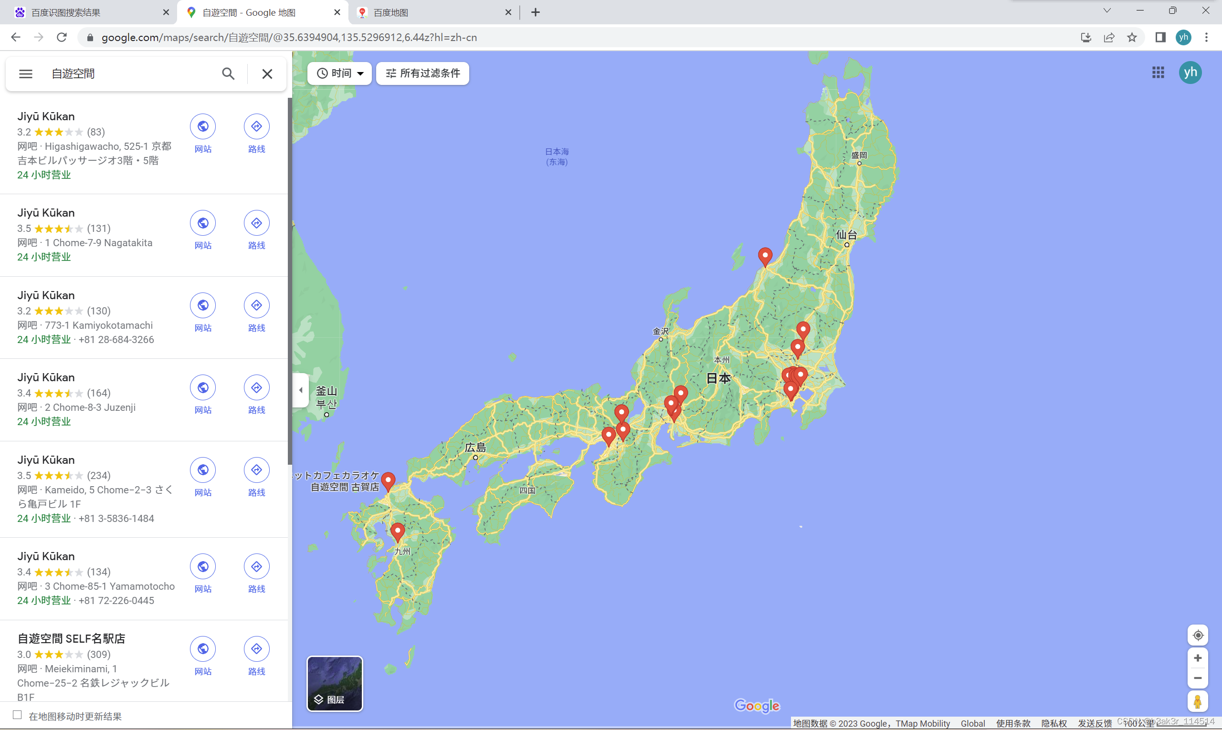Zoom out on the map
Image resolution: width=1222 pixels, height=730 pixels.
(x=1198, y=678)
